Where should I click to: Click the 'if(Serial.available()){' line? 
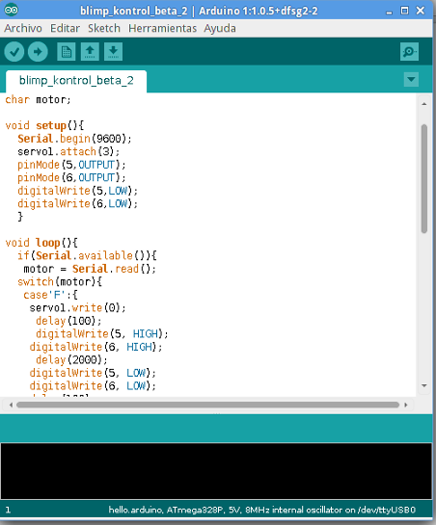tap(87, 256)
